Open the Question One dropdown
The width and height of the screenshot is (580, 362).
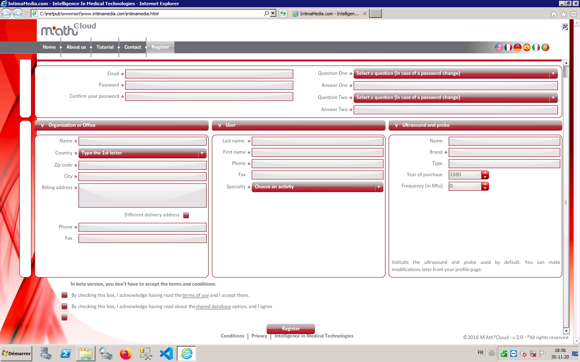pyautogui.click(x=455, y=74)
